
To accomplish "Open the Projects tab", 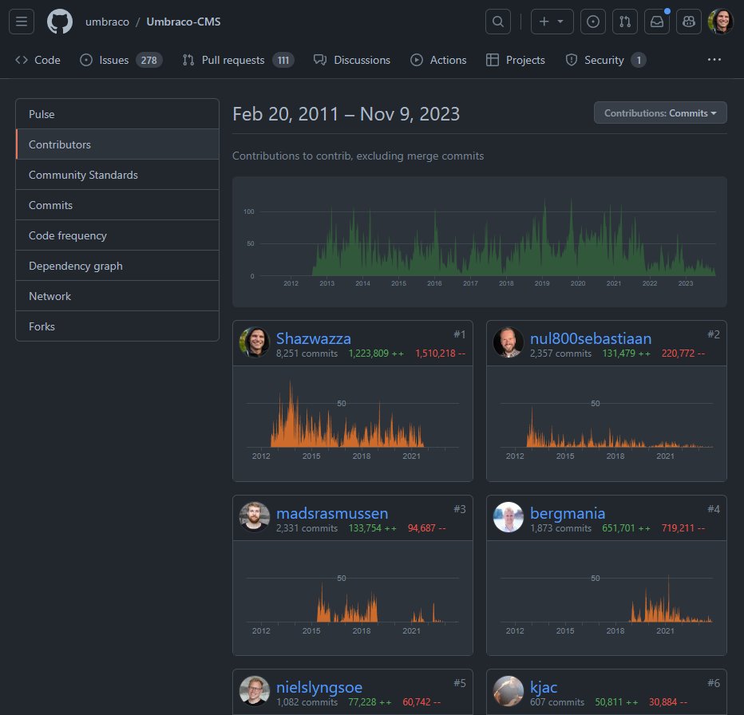I will click(x=516, y=60).
